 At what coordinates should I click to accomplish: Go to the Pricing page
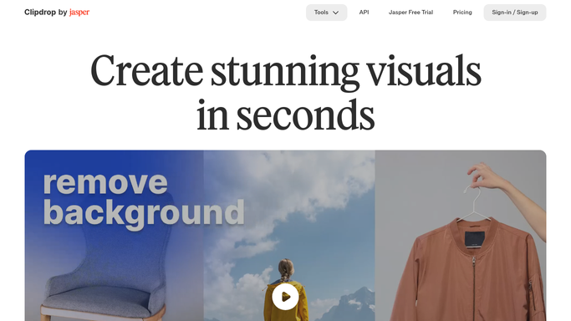coord(462,13)
